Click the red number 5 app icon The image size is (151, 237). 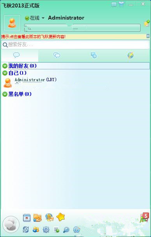click(x=144, y=217)
